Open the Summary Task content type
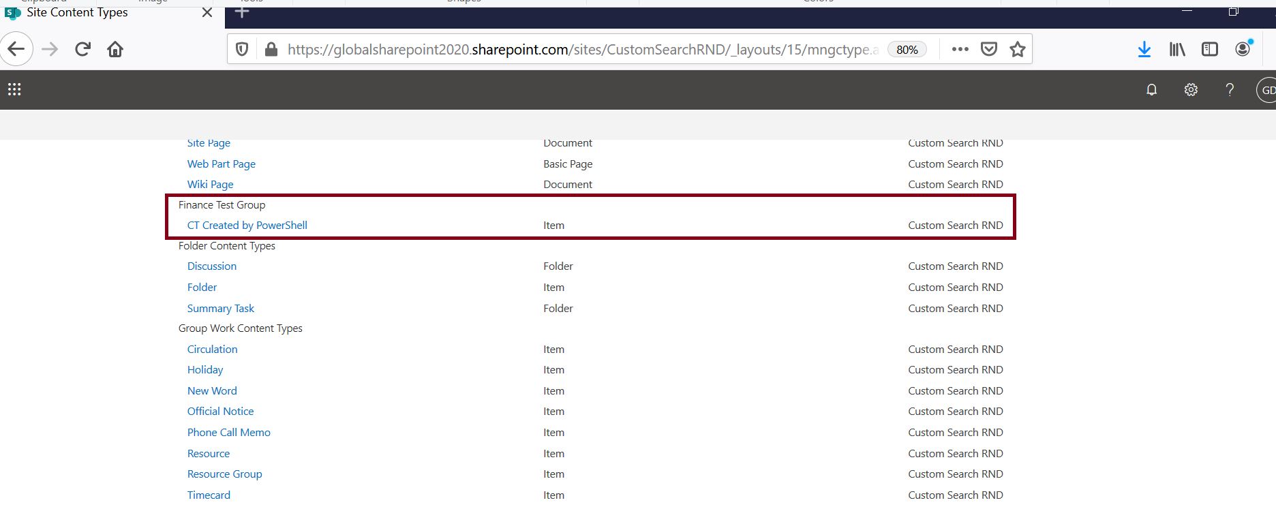The height and width of the screenshot is (509, 1276). tap(220, 308)
